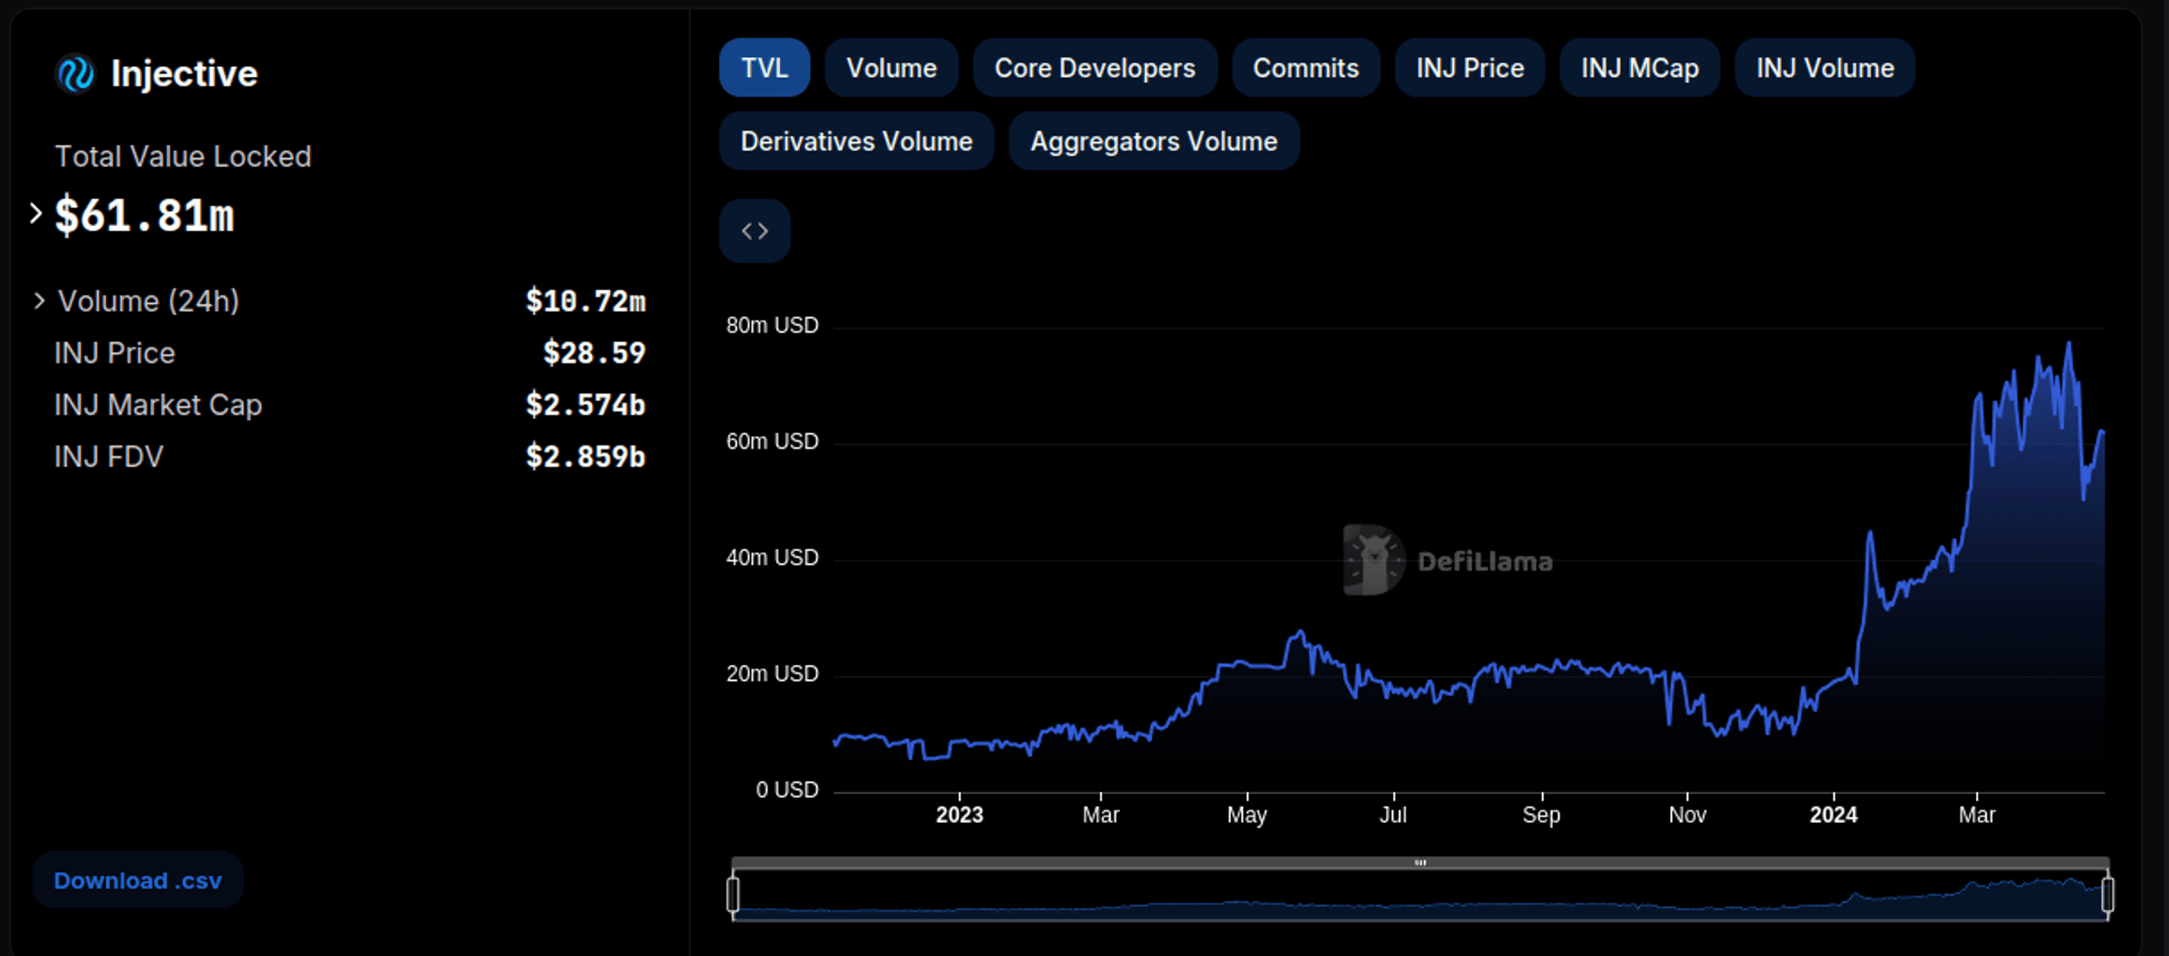Click the Injective logo icon
Screen dimensions: 2169x956
(x=75, y=74)
